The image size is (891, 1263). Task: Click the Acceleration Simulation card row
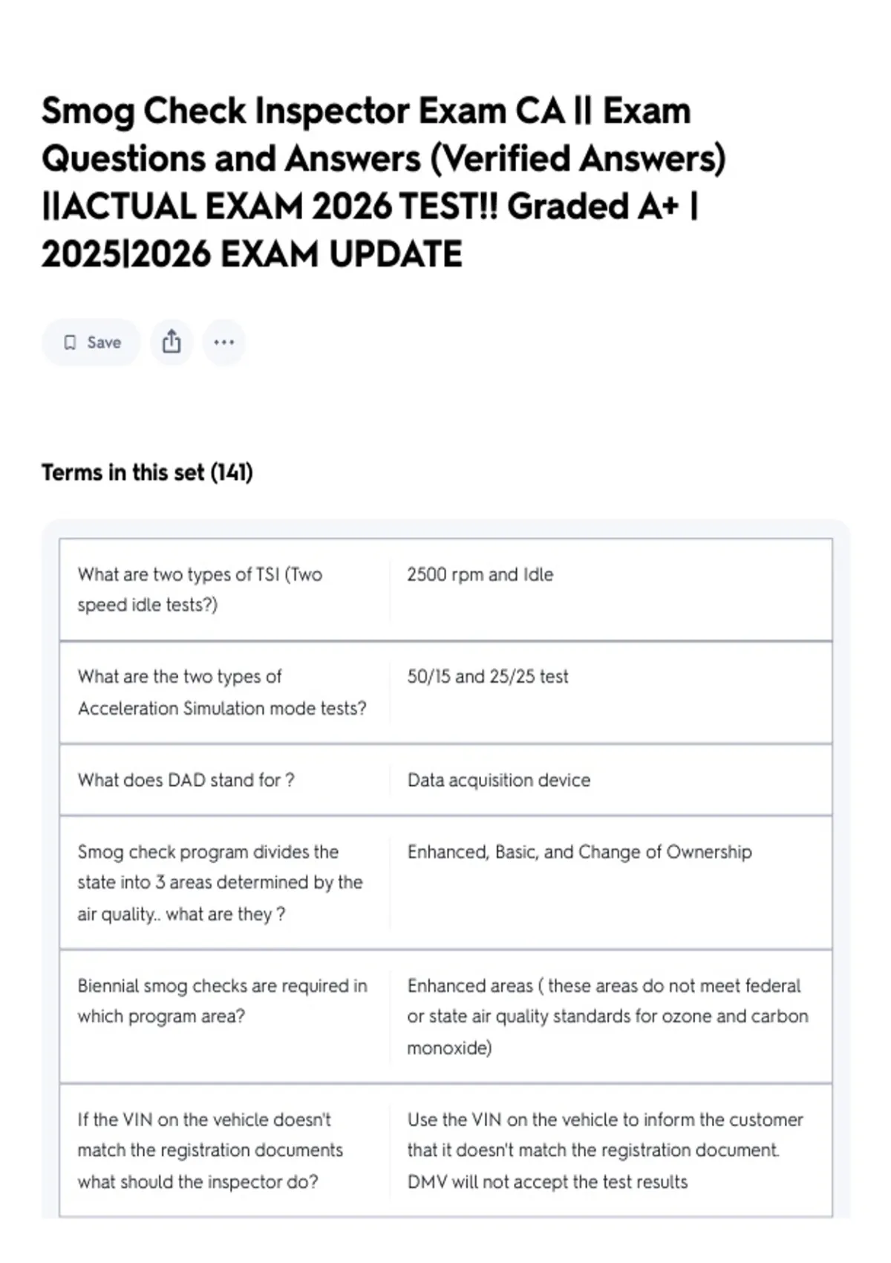click(x=446, y=692)
